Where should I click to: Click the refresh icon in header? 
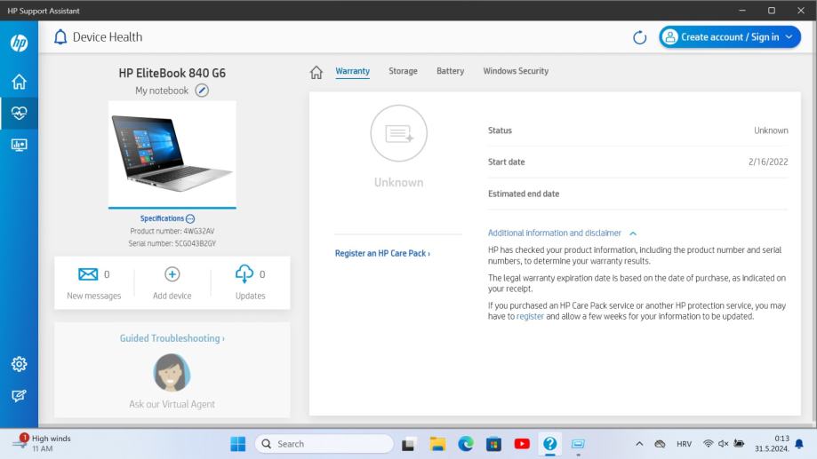point(639,37)
